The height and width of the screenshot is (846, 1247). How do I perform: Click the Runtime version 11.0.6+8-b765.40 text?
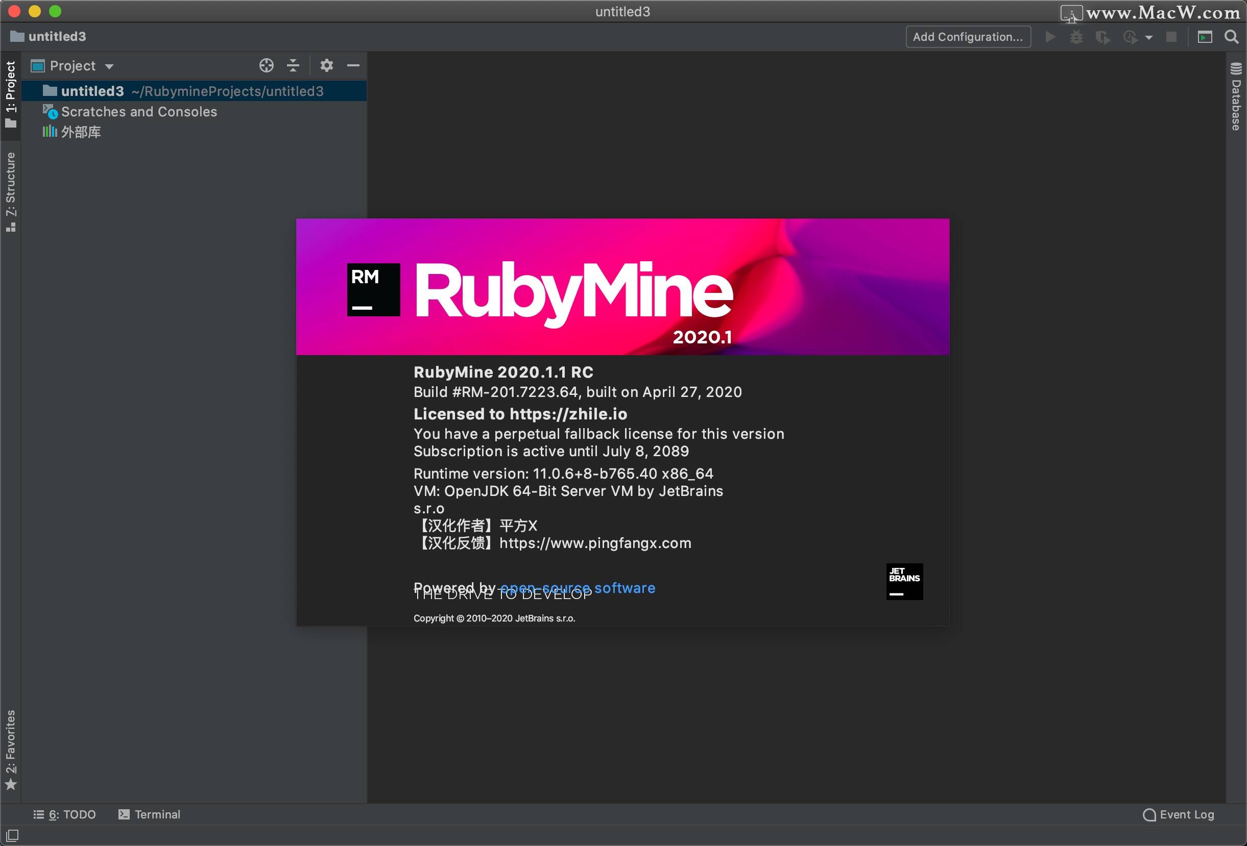563,474
